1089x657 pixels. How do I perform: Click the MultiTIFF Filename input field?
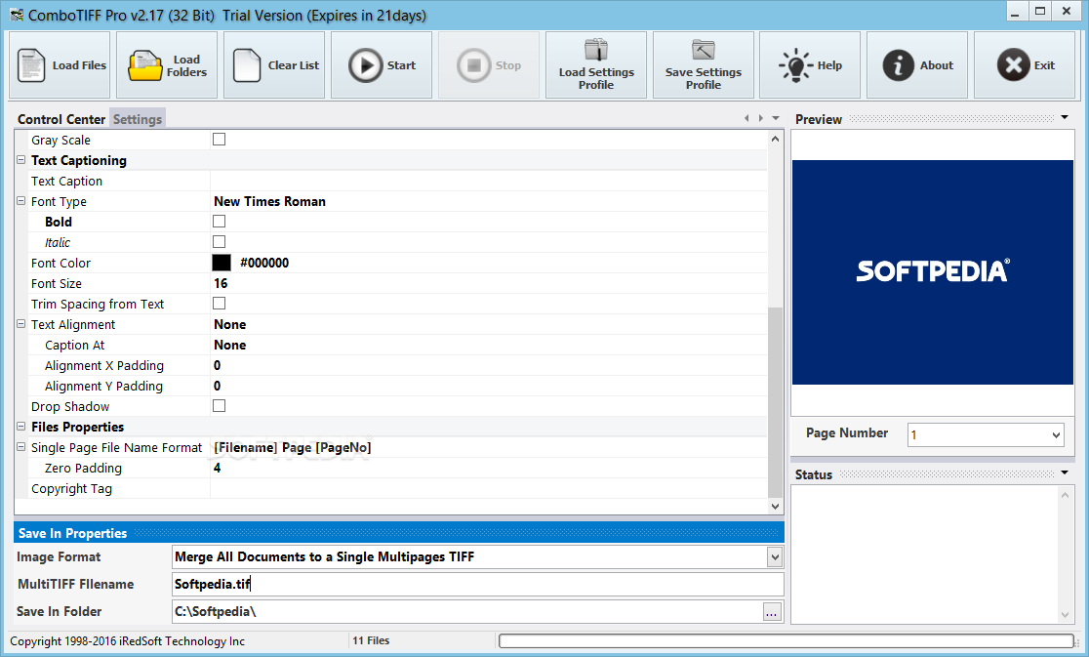tap(478, 584)
